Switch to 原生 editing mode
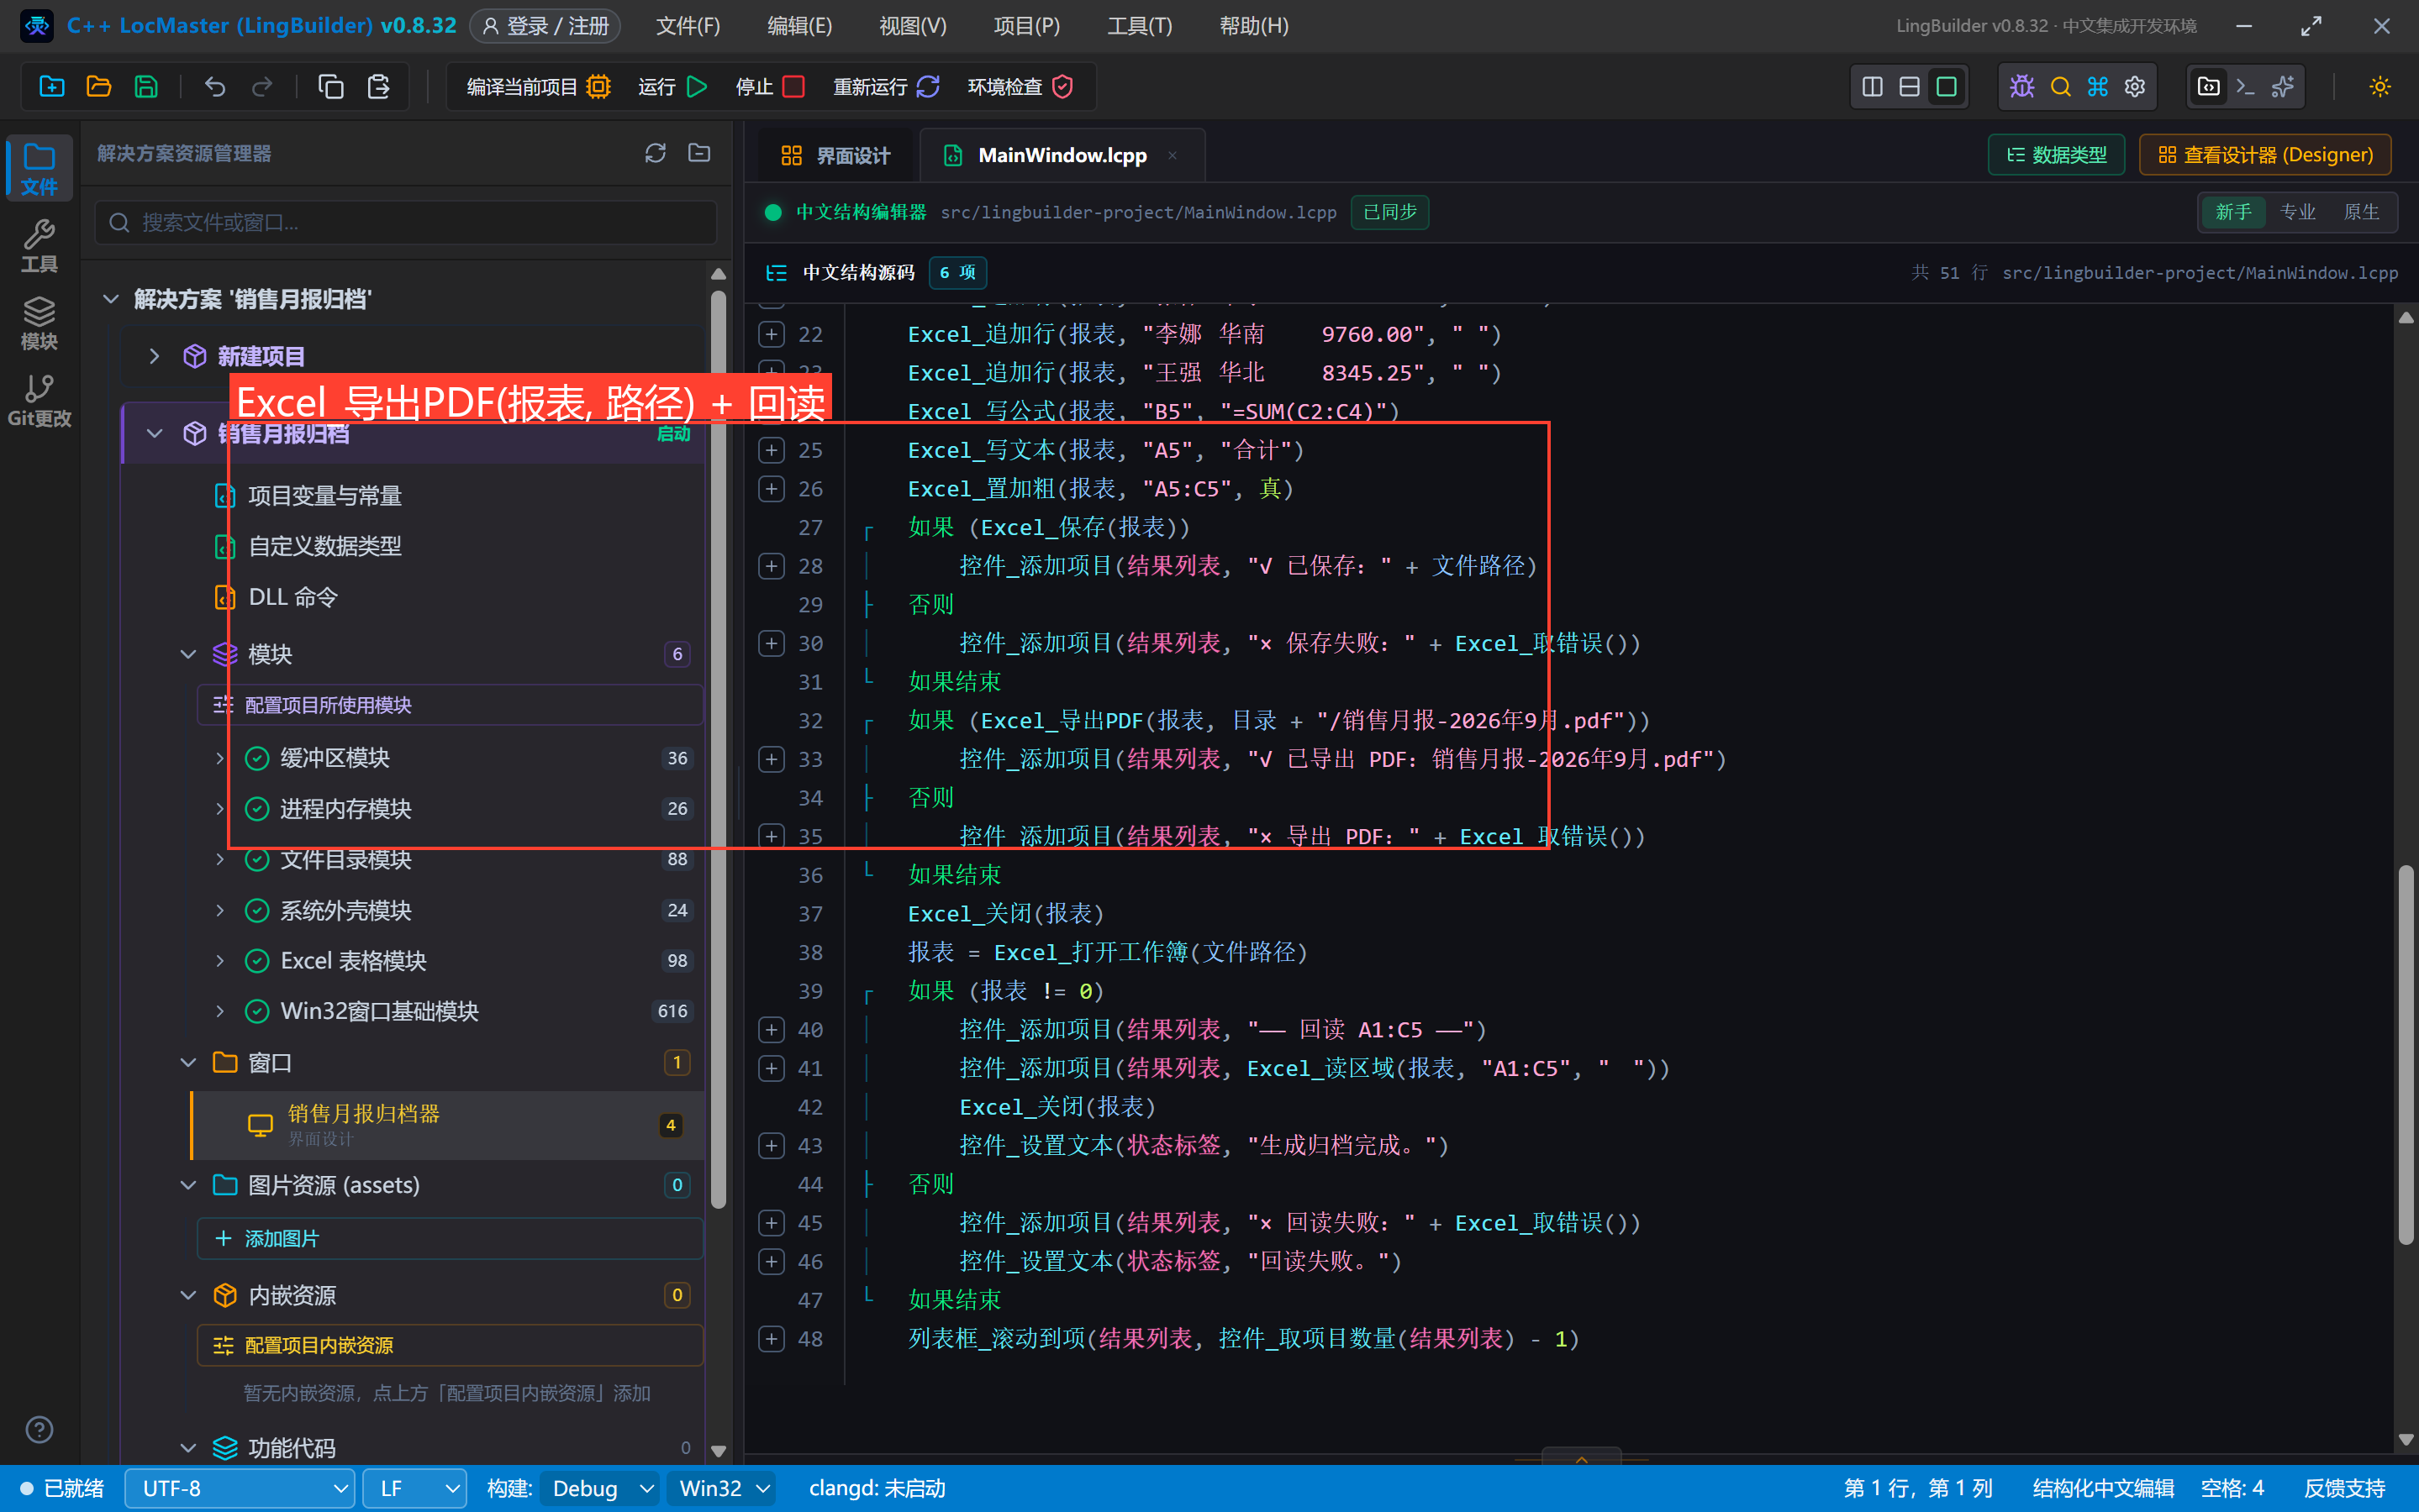 [x=2362, y=212]
